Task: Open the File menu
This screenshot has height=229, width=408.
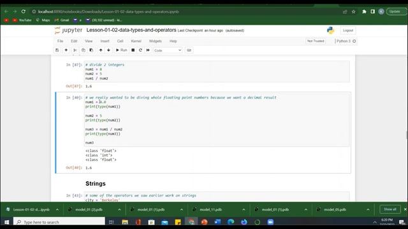Action: click(x=61, y=41)
